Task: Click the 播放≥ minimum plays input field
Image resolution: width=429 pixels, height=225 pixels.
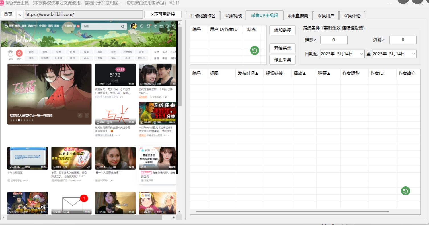Action: 334,40
